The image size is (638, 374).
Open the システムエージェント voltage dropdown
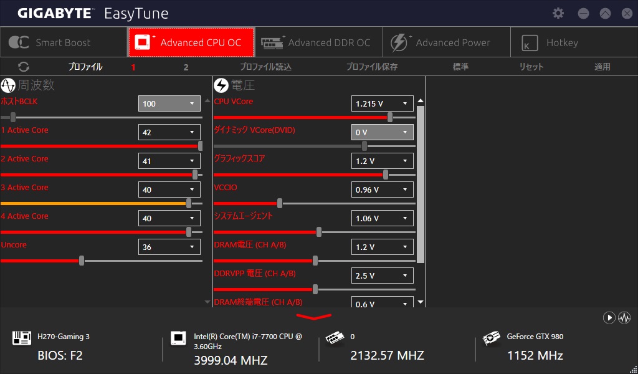pos(383,218)
